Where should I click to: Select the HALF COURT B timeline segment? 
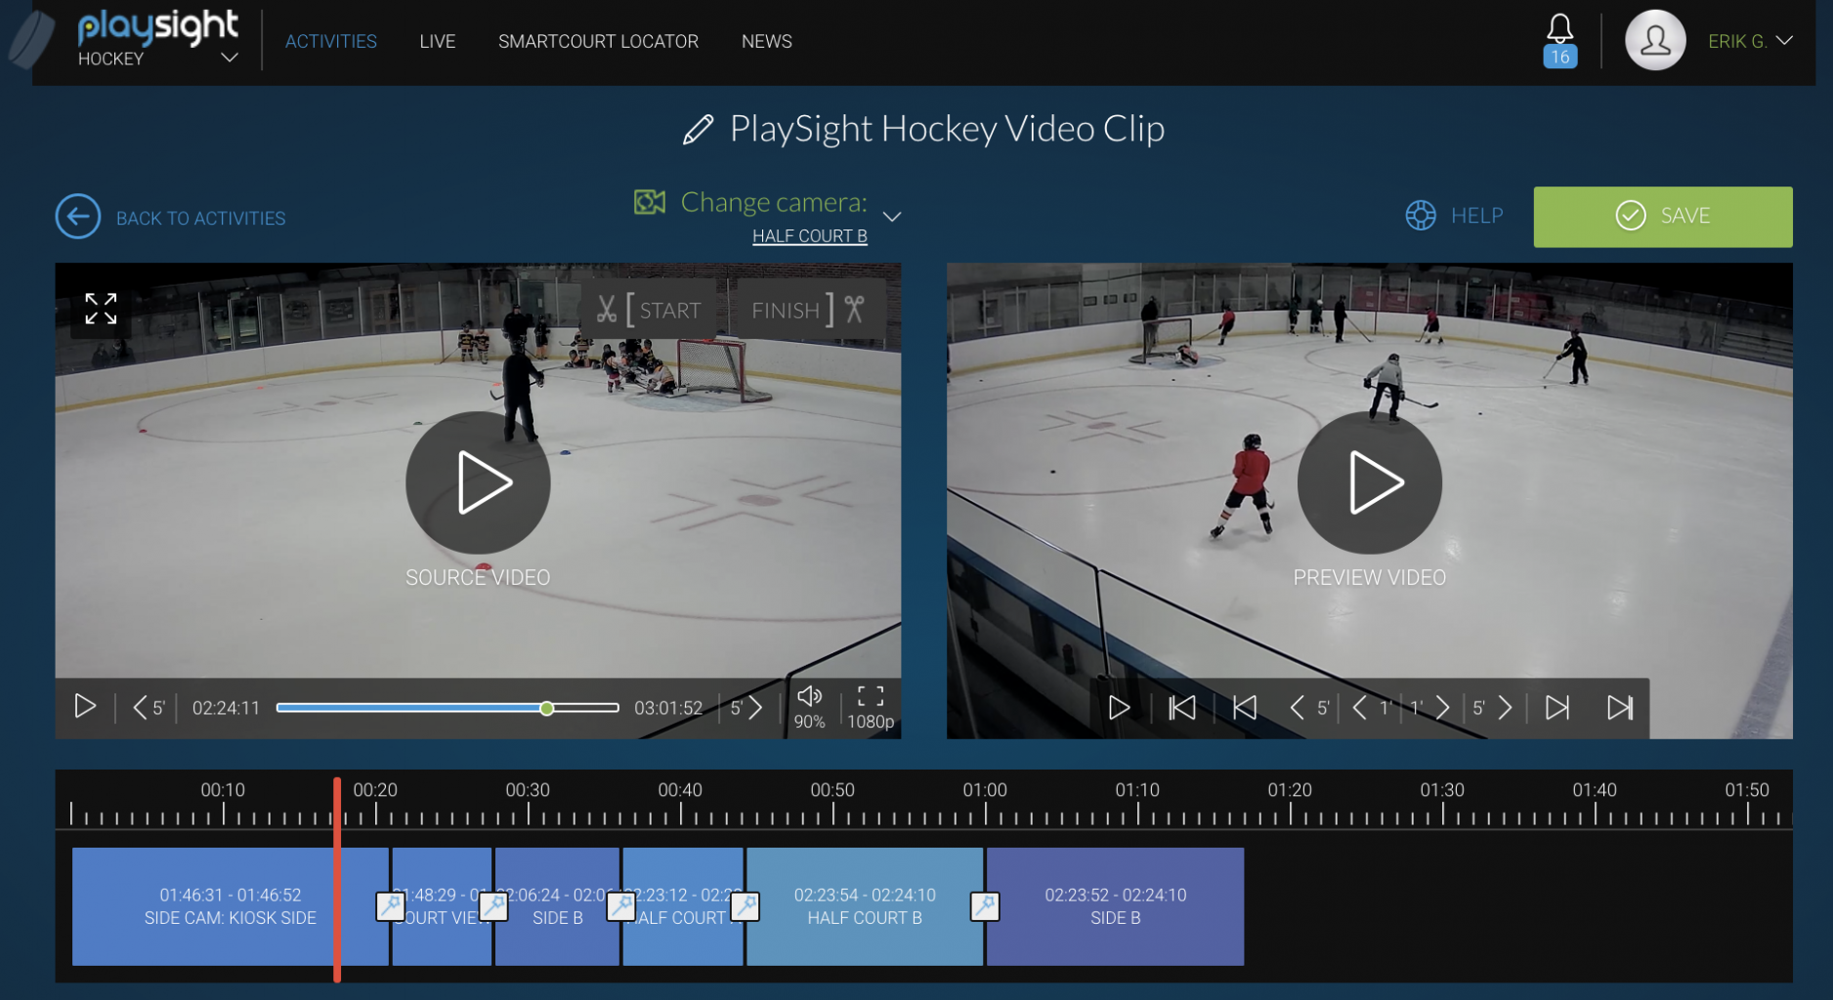pyautogui.click(x=864, y=906)
